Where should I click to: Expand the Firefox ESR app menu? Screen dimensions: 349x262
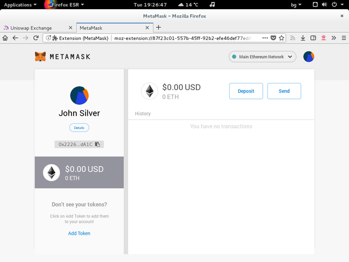tap(64, 5)
